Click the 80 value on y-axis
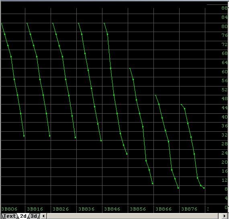Image resolution: width=229 pixels, height=219 pixels. (x=225, y=26)
